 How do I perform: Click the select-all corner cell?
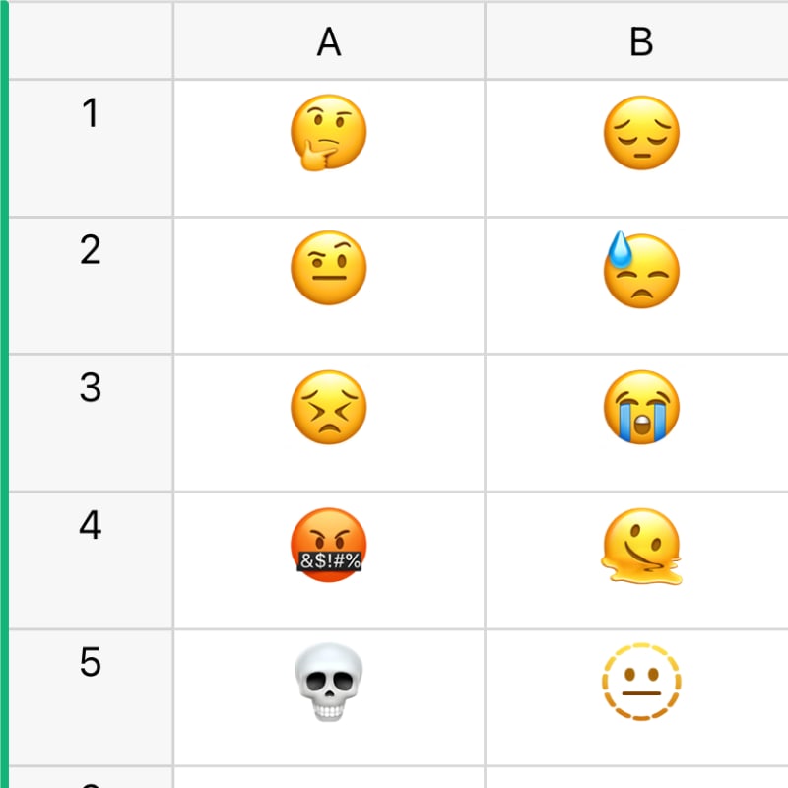click(x=90, y=40)
